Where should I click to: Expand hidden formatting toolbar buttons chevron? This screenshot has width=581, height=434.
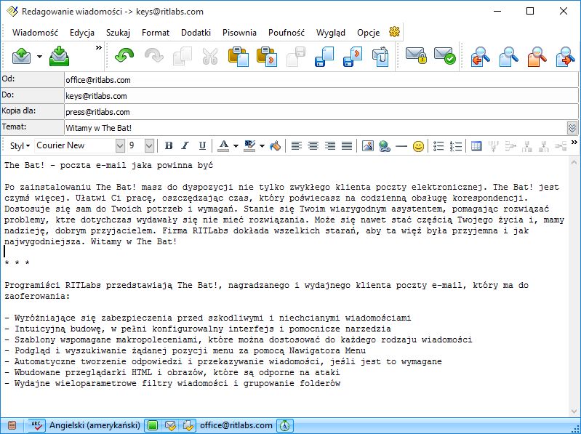[x=574, y=142]
